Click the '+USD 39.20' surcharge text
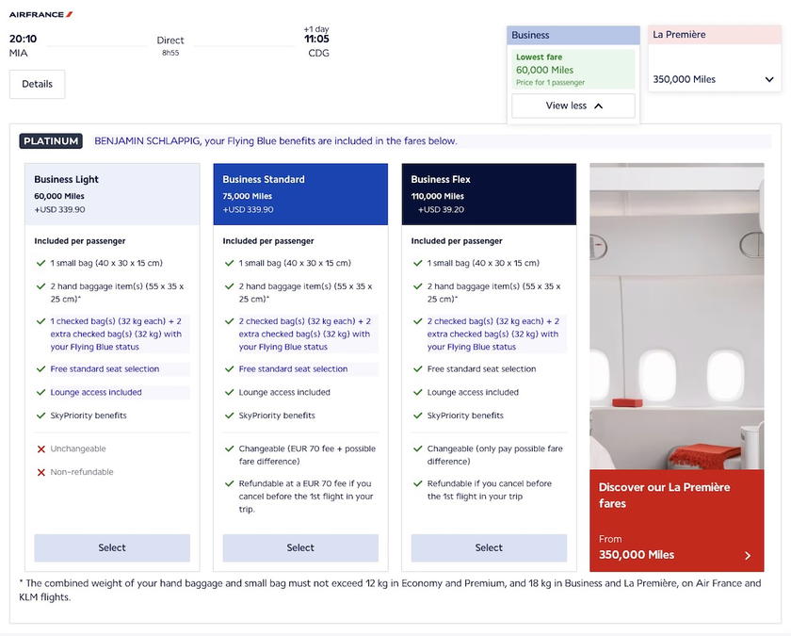This screenshot has width=791, height=636. tap(441, 209)
